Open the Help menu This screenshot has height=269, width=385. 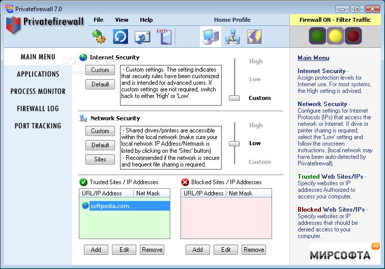tap(146, 20)
